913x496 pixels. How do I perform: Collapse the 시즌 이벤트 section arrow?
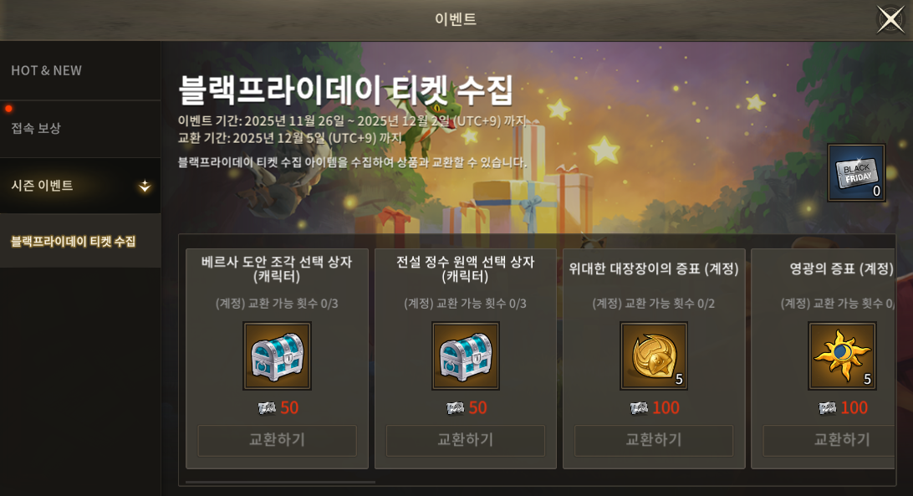tap(145, 186)
